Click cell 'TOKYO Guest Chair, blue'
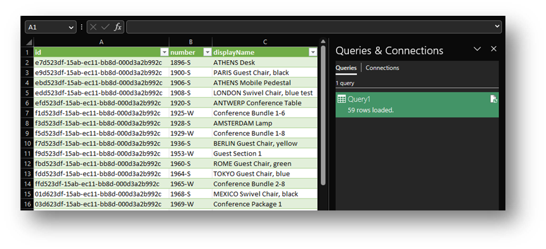 coord(265,174)
